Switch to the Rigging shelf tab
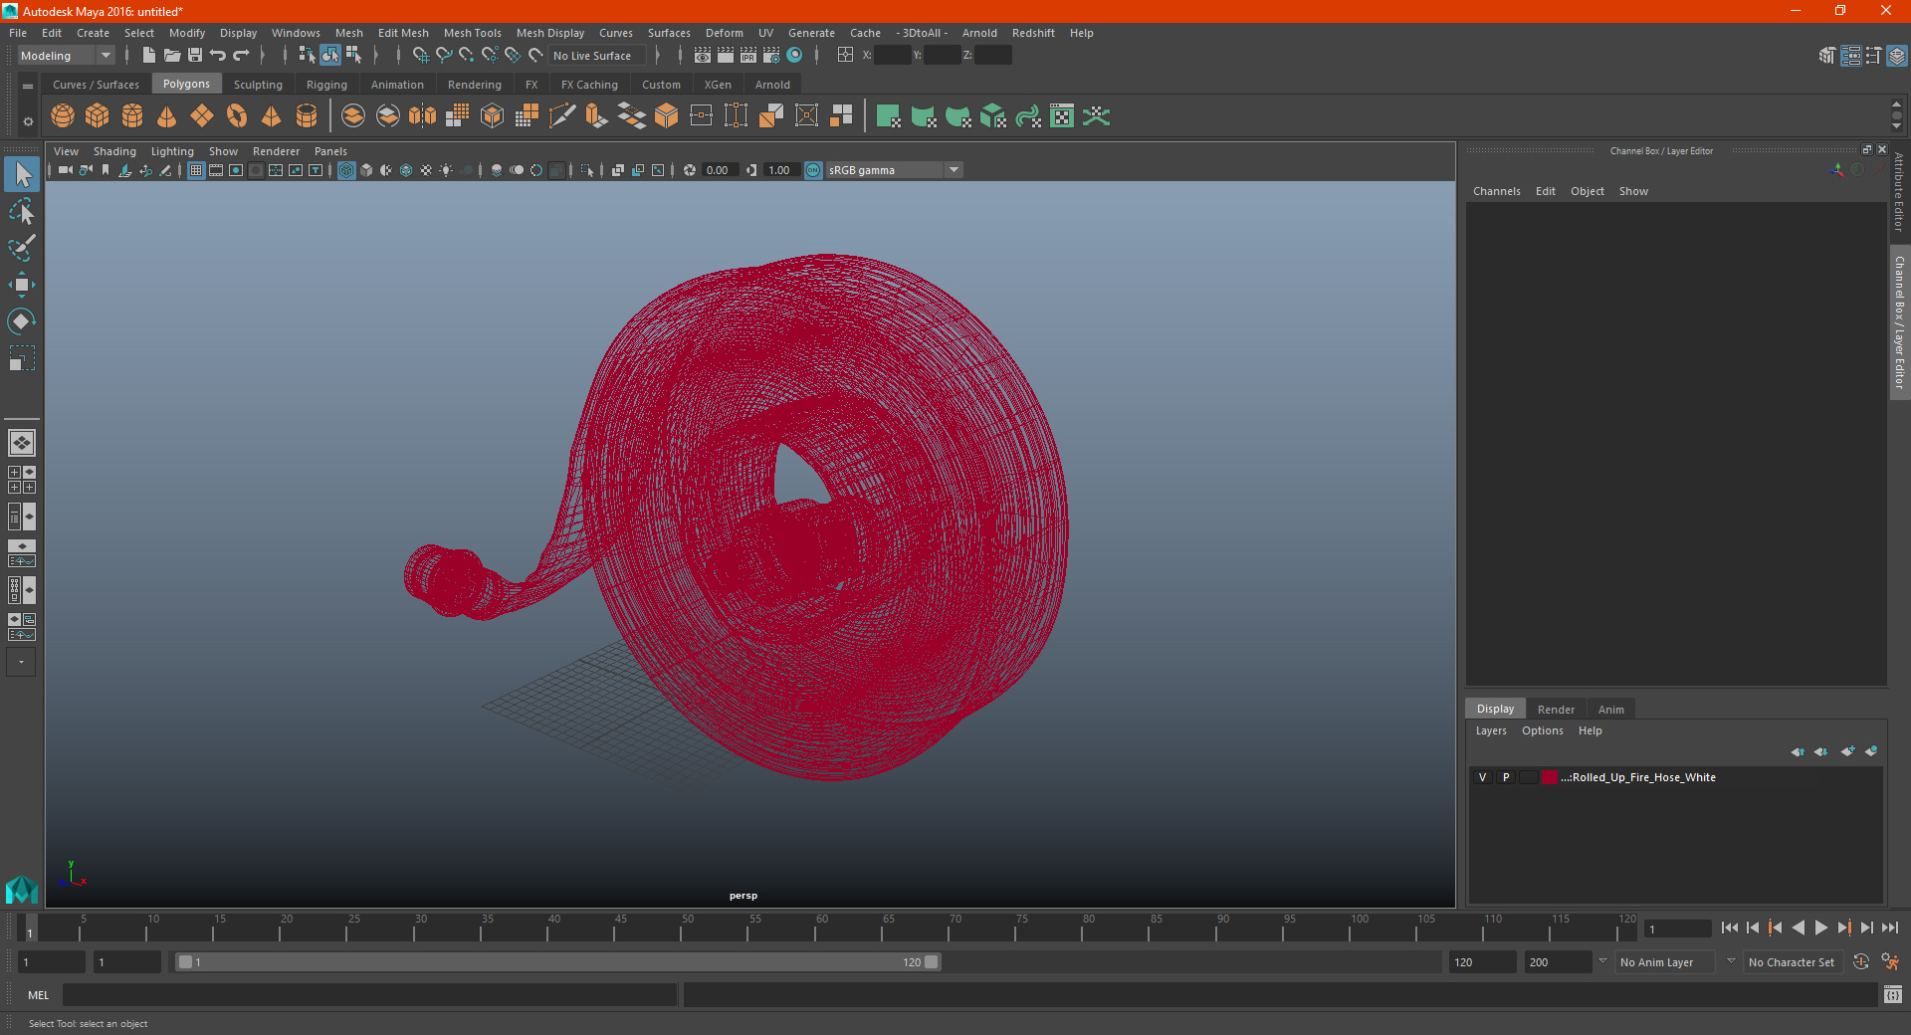 tap(326, 85)
